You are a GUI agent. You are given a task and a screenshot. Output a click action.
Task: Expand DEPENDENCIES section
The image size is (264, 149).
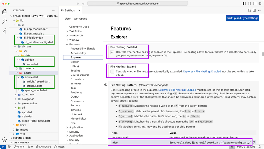[x=11, y=138]
